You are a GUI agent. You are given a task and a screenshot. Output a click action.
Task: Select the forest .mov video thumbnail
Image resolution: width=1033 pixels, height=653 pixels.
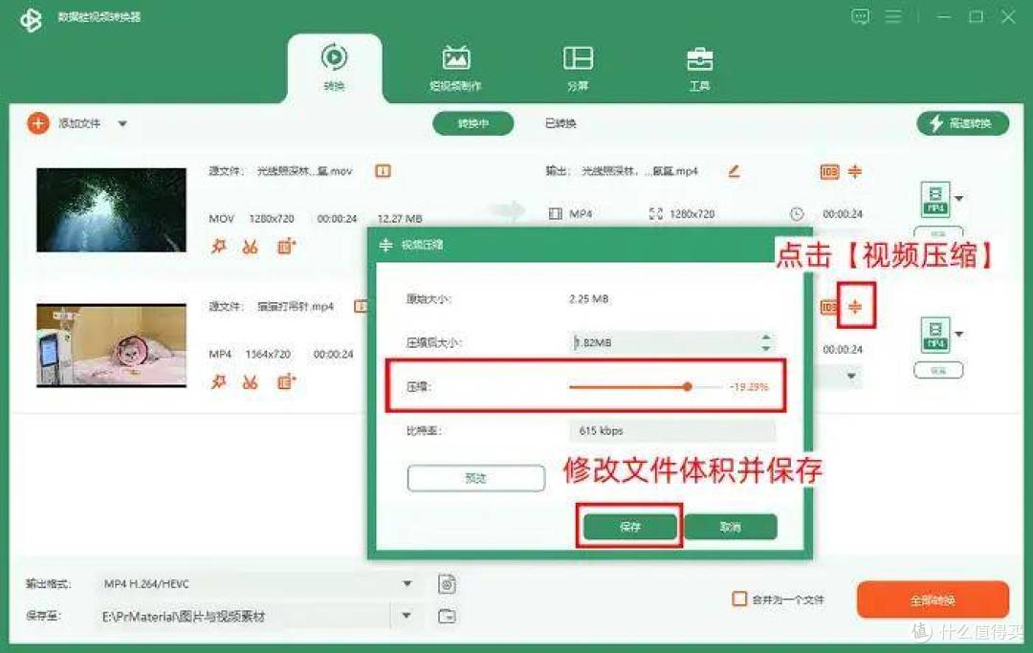111,210
